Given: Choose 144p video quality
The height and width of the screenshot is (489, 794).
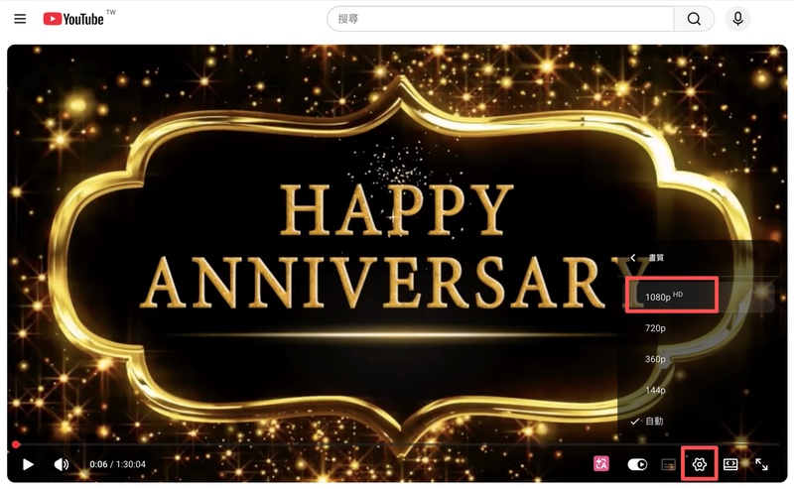Looking at the screenshot, I should (655, 391).
